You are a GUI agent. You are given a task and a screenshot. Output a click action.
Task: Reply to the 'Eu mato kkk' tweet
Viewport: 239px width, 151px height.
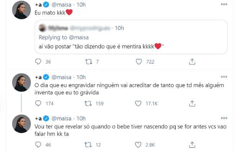point(38,62)
